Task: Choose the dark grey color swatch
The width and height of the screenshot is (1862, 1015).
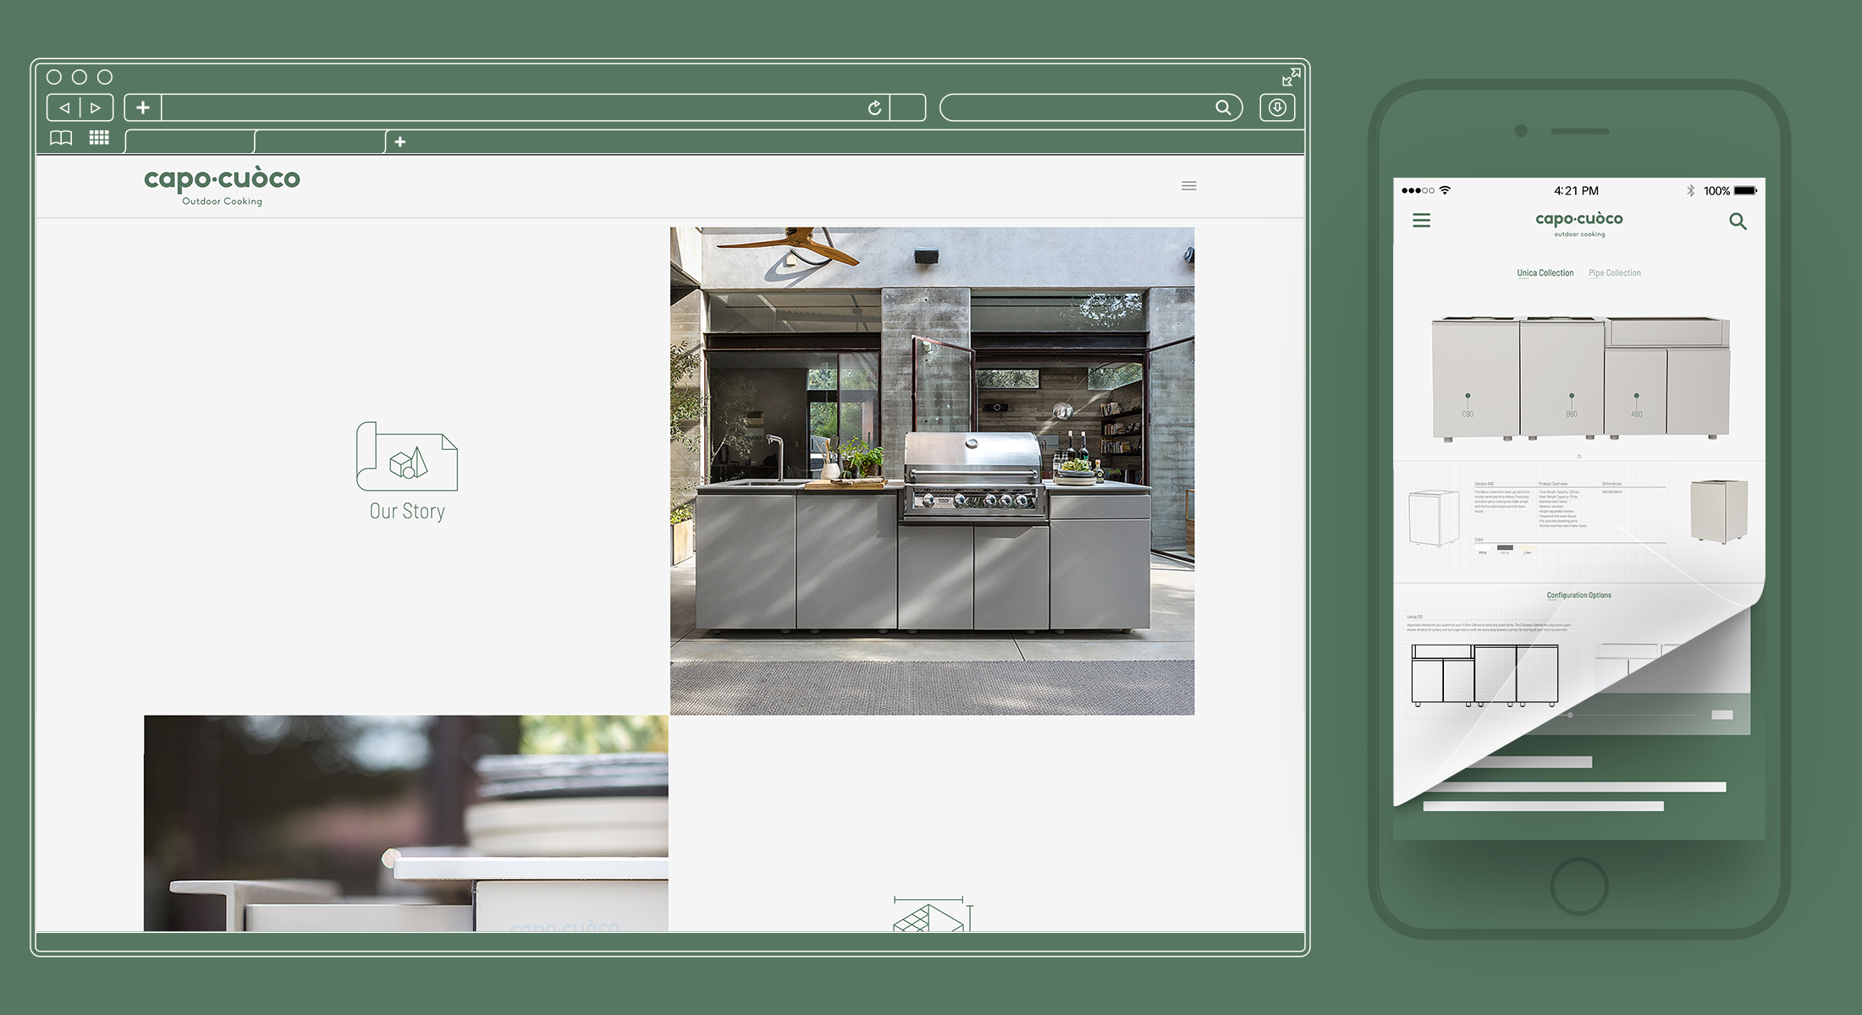Action: coord(1505,547)
